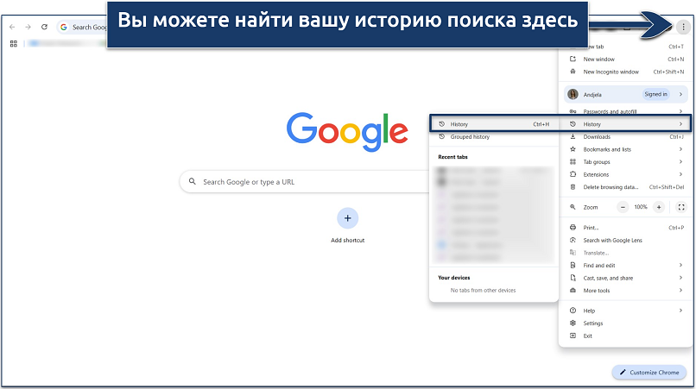Click the plus Add shortcut icon
The width and height of the screenshot is (696, 389).
click(347, 218)
